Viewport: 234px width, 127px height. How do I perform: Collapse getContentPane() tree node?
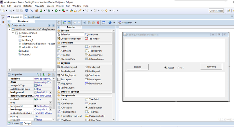click(x=13, y=33)
